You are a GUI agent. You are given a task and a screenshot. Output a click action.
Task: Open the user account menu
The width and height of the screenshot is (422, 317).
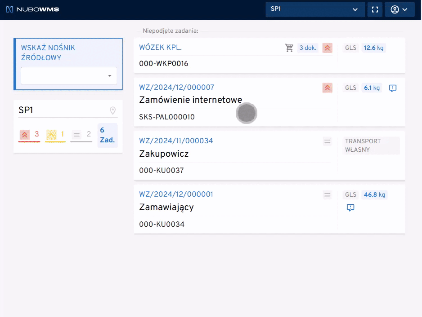400,9
